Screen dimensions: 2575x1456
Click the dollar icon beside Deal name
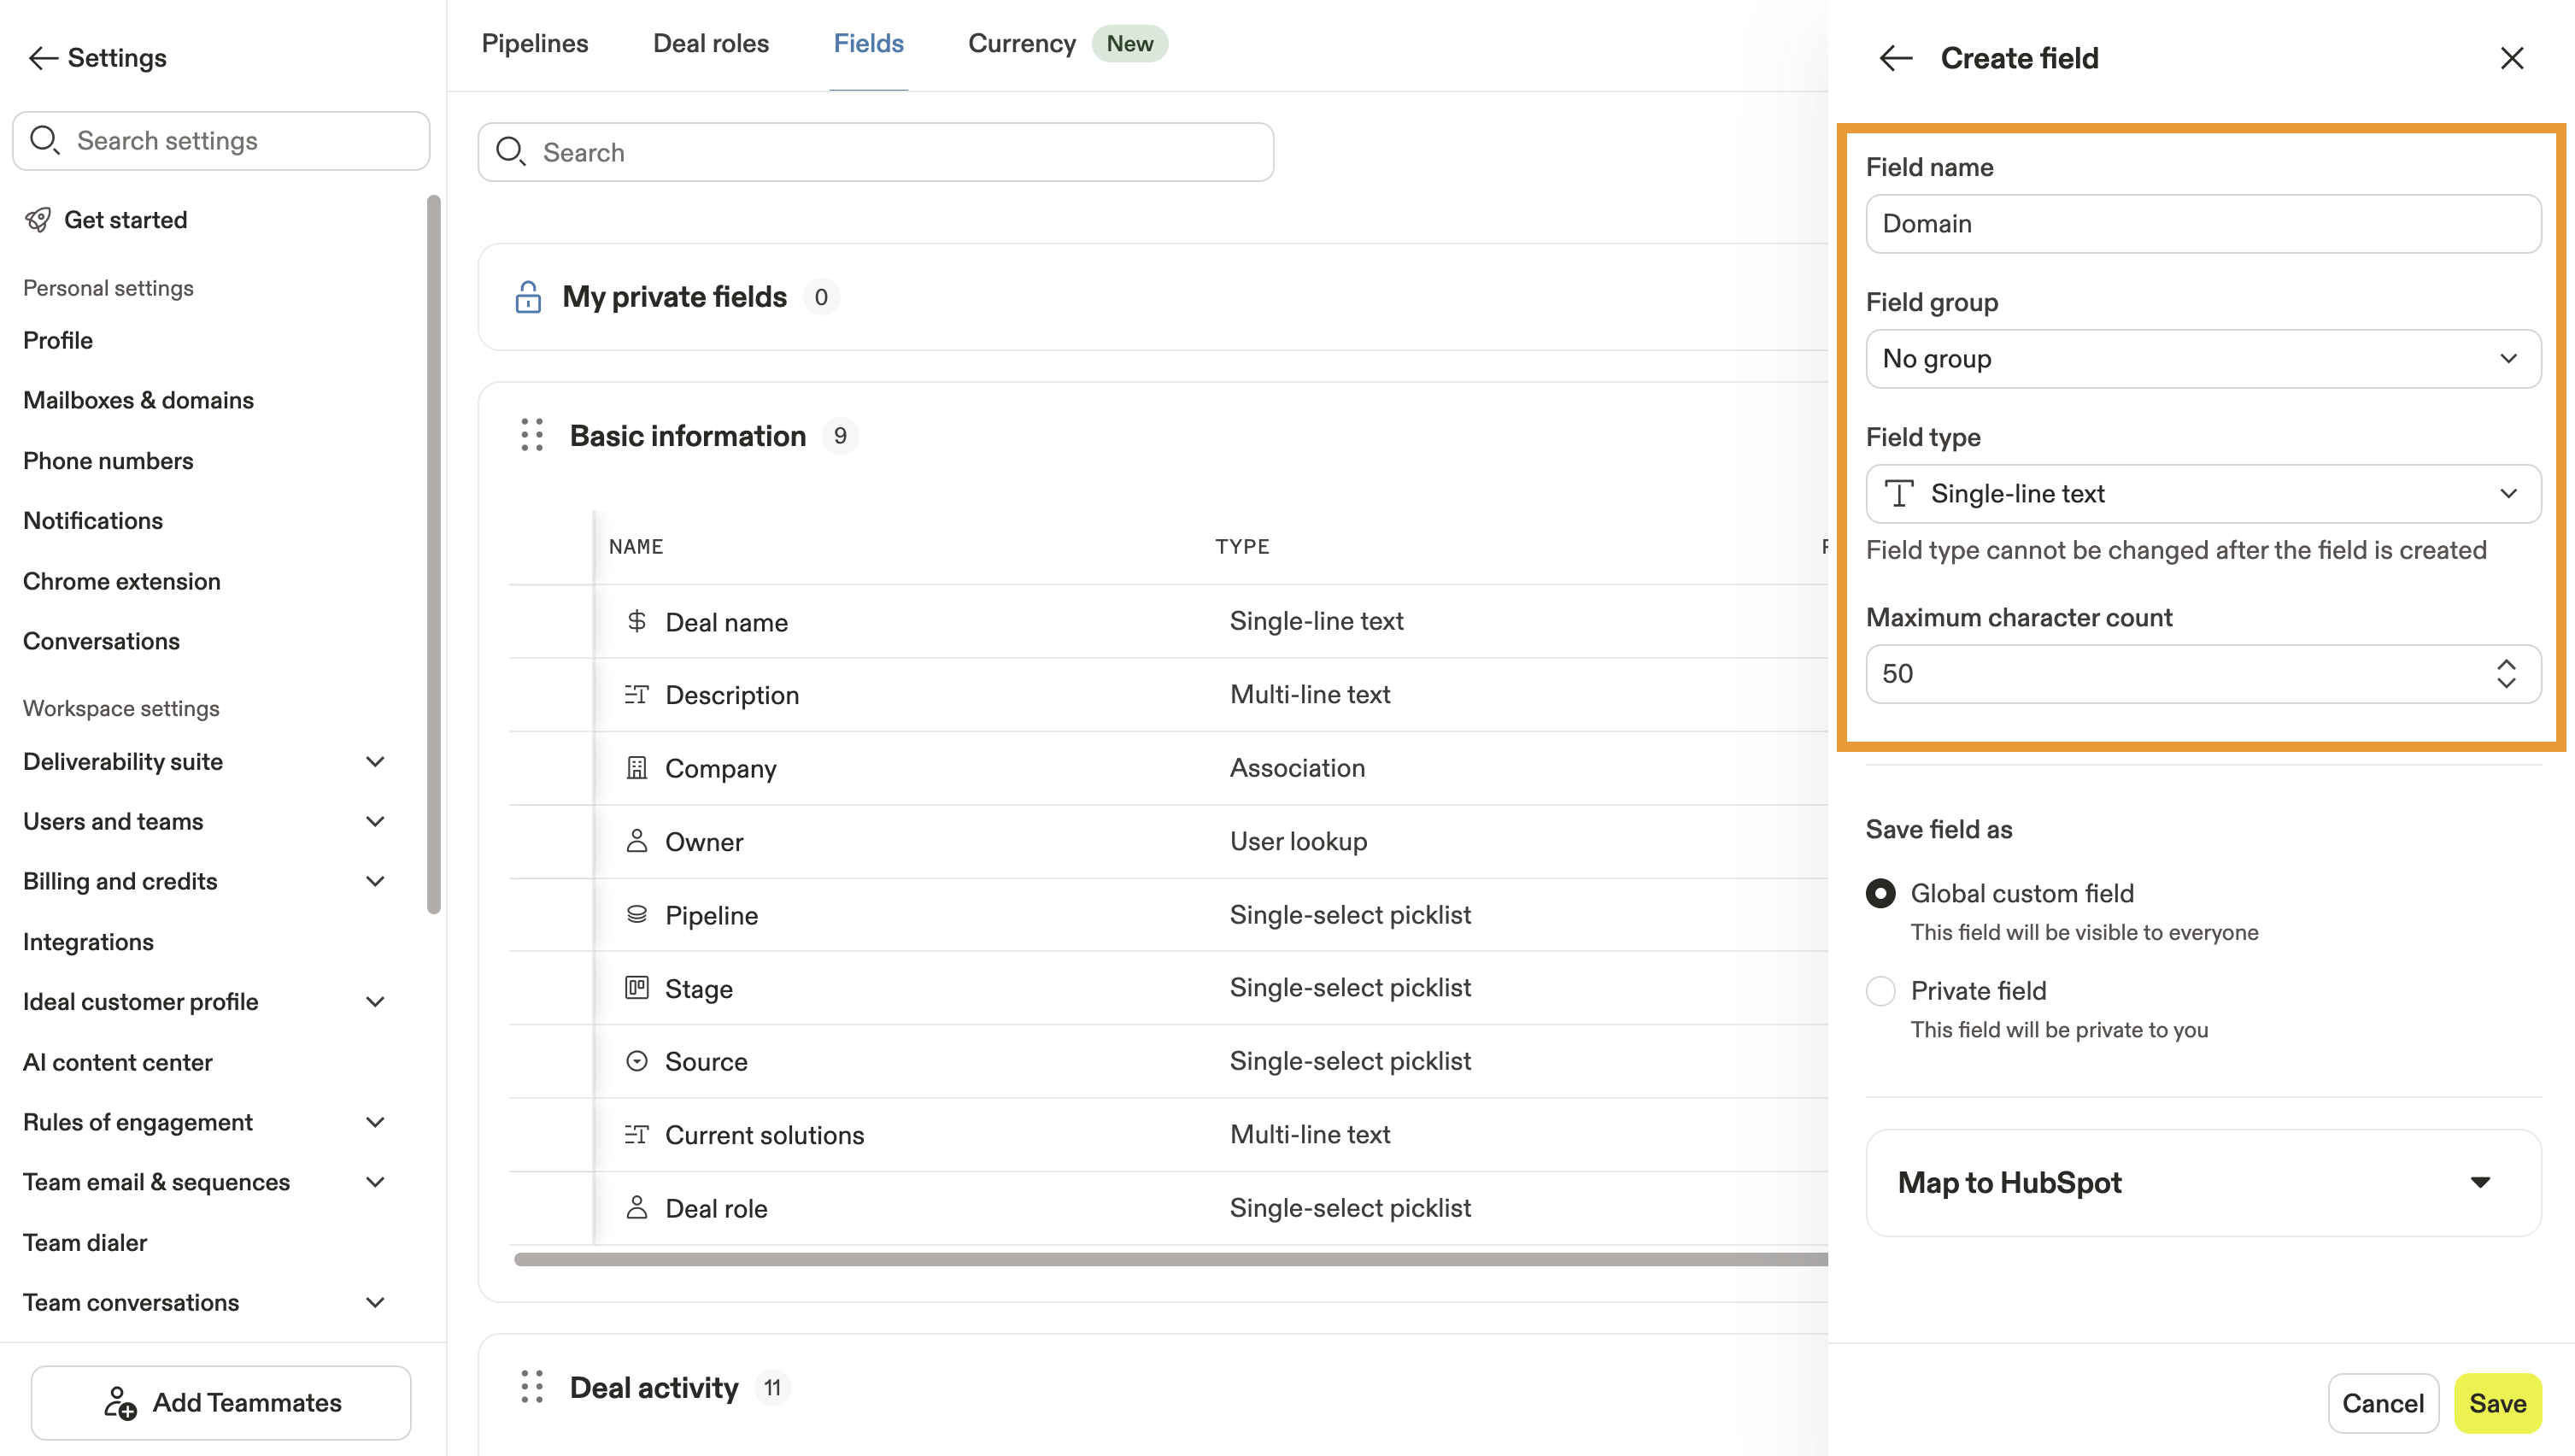tap(636, 621)
